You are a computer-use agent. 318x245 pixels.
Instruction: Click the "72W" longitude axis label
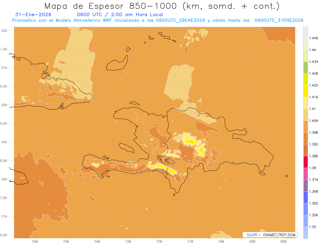(x=159, y=241)
